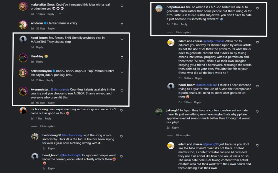Toggle like on mr.hoooong's comment
278x173 pixels.
tap(121, 111)
